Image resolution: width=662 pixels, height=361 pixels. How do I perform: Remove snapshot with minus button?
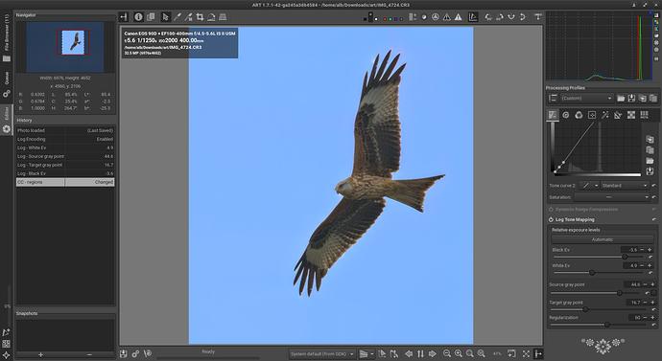pyautogui.click(x=89, y=354)
